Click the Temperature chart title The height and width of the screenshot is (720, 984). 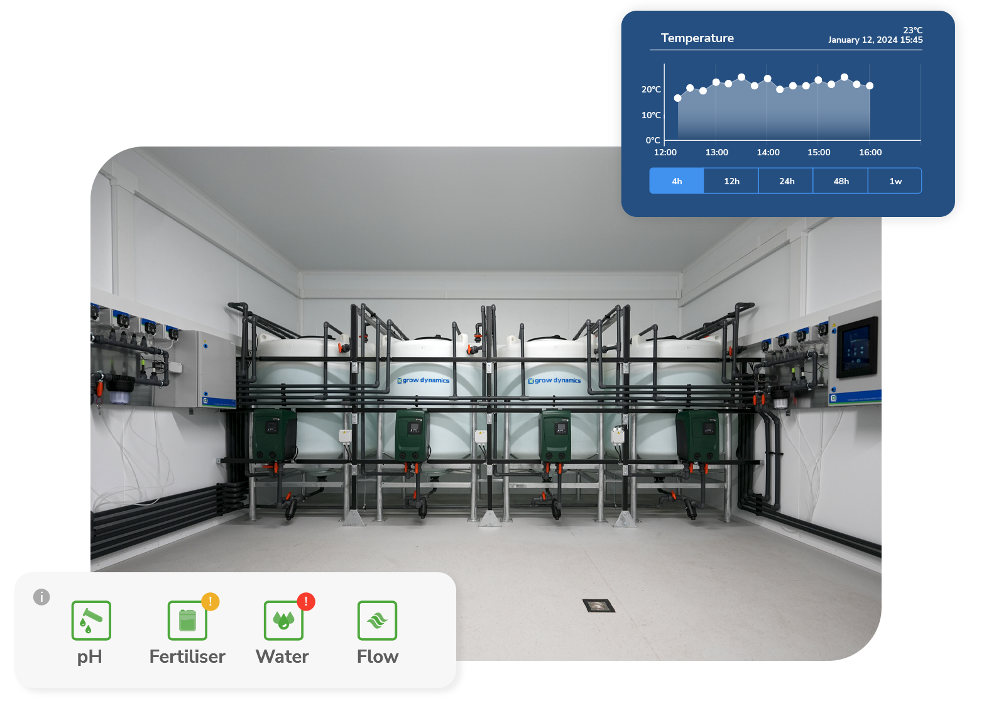[x=697, y=38]
